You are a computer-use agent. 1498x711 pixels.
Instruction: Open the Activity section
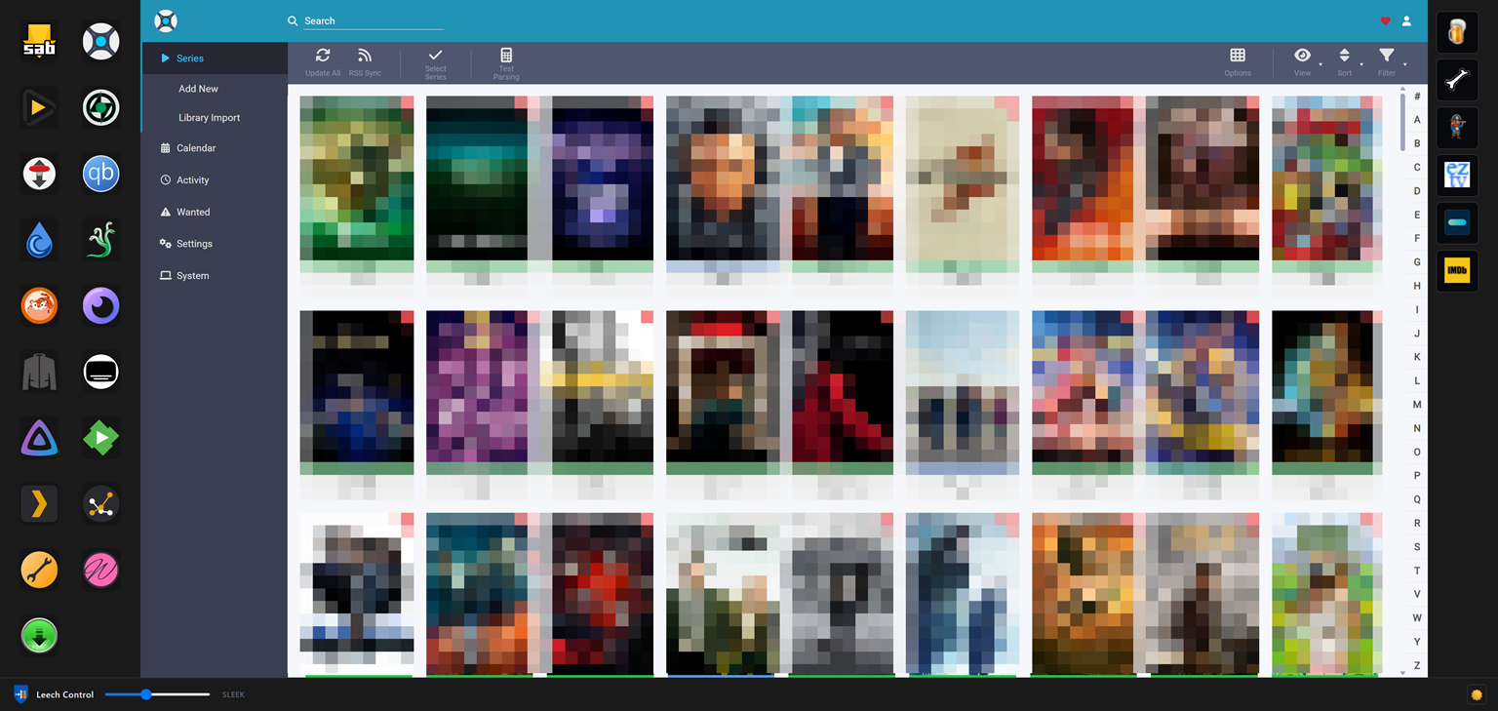click(x=215, y=180)
